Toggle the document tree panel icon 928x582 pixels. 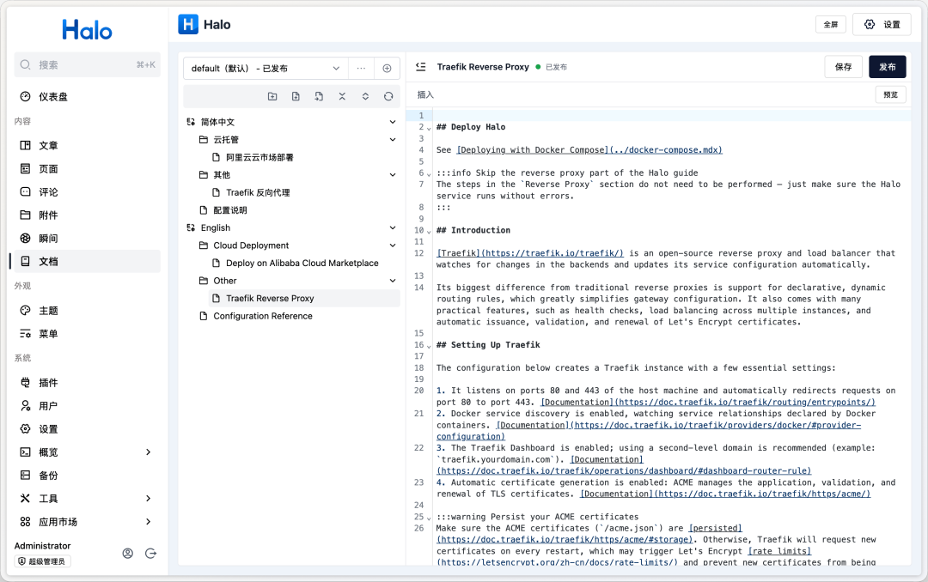(x=421, y=67)
